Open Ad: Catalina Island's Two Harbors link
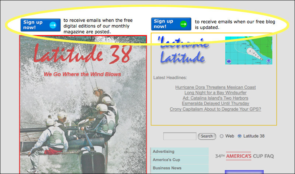The width and height of the screenshot is (295, 174). tap(215, 98)
